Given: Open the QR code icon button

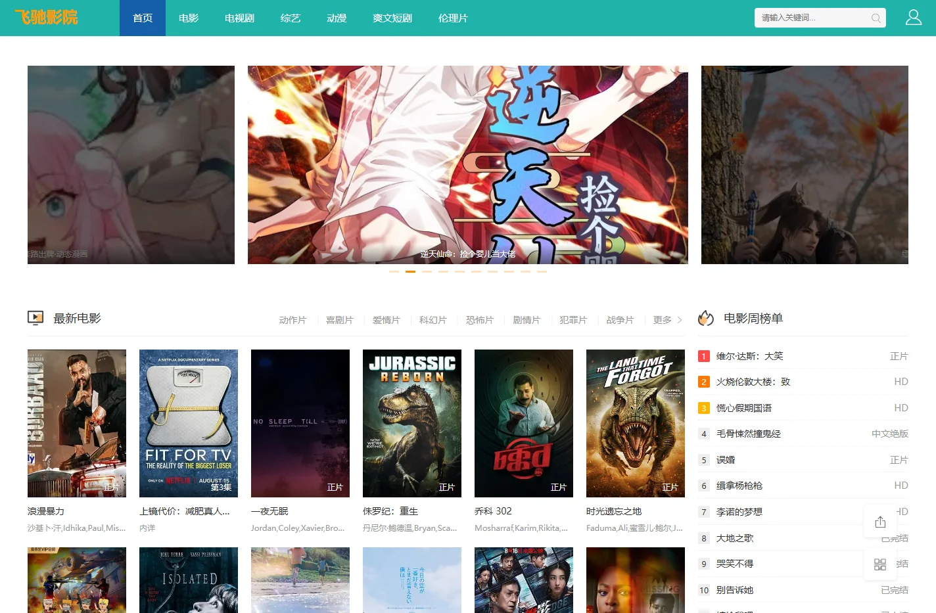Looking at the screenshot, I should click(x=880, y=564).
